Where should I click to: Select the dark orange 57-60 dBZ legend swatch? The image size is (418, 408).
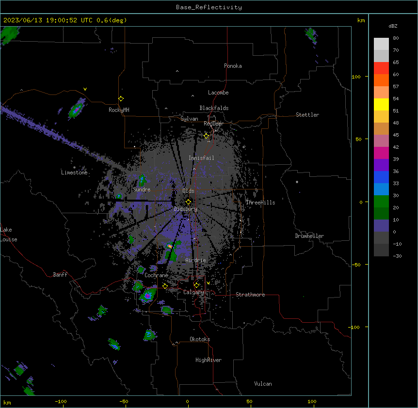pyautogui.click(x=381, y=80)
